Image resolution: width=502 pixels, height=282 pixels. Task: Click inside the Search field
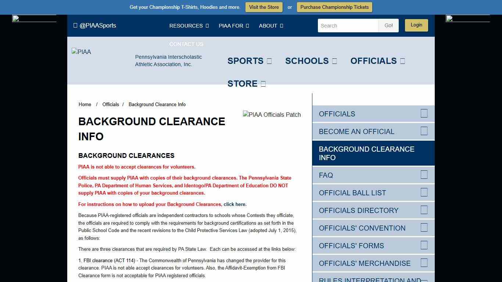coord(347,25)
